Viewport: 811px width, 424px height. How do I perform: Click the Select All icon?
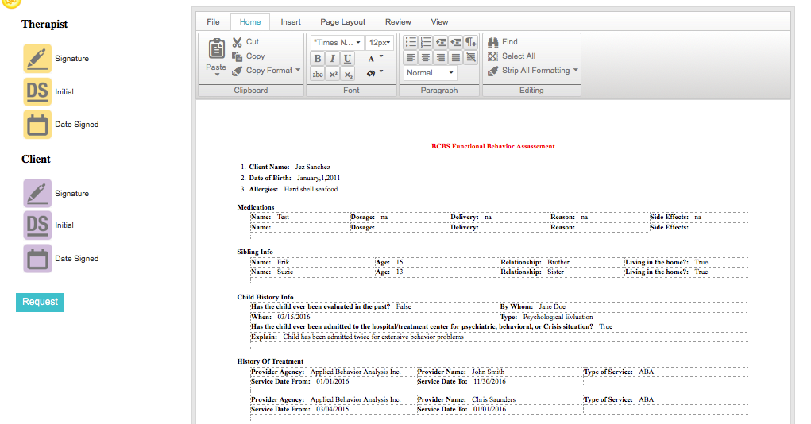[x=493, y=56]
